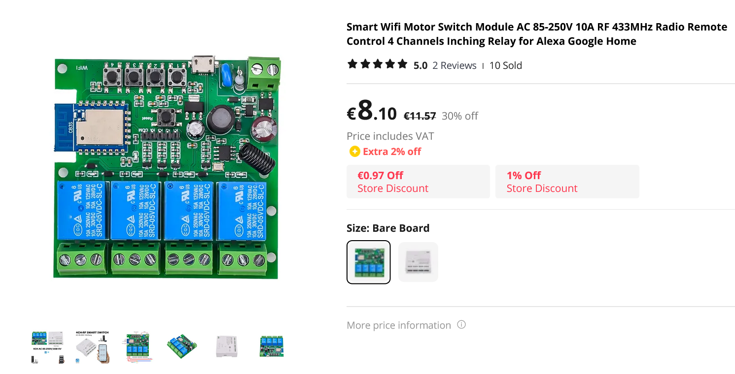View the 4CH AC 85-250V/USB 5V thumbnail

(x=48, y=347)
